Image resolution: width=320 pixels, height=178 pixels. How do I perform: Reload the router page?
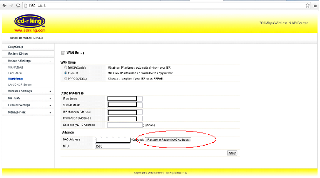(x=18, y=6)
